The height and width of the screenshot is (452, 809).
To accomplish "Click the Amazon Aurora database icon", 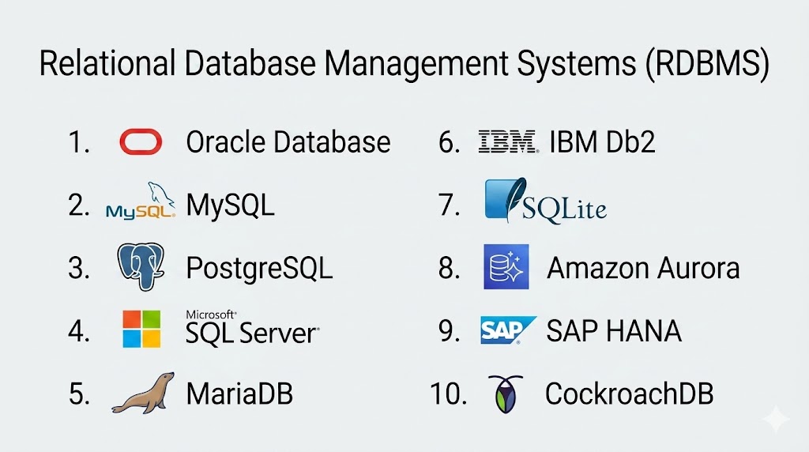I will pyautogui.click(x=506, y=267).
